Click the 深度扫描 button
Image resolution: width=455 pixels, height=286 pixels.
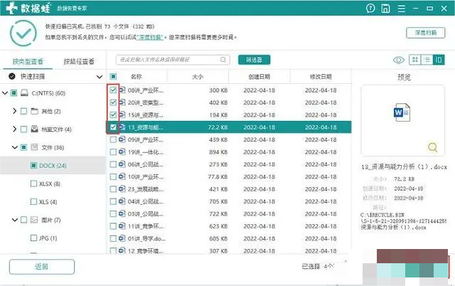(425, 33)
